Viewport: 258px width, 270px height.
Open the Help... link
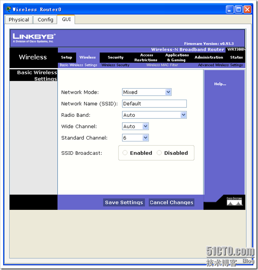tap(220, 84)
